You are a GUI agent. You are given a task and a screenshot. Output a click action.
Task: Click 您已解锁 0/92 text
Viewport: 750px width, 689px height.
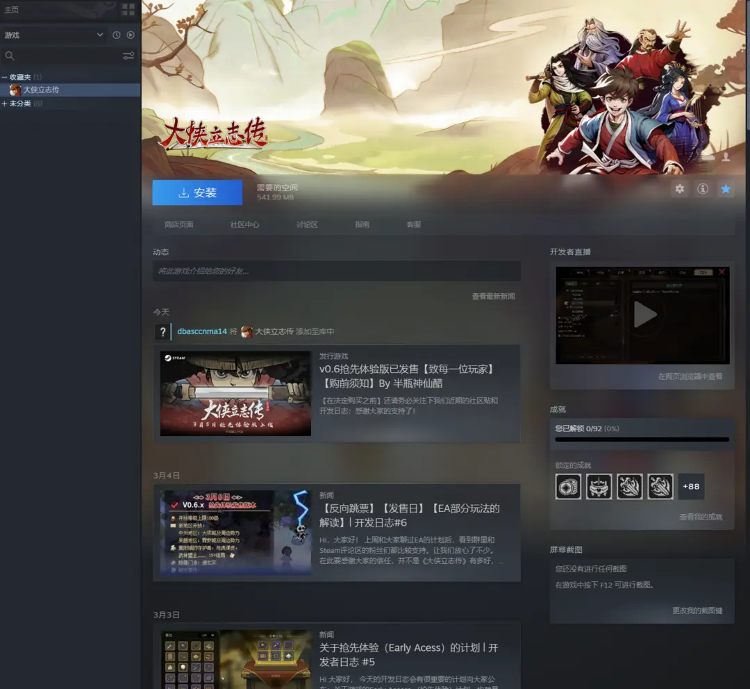(587, 429)
